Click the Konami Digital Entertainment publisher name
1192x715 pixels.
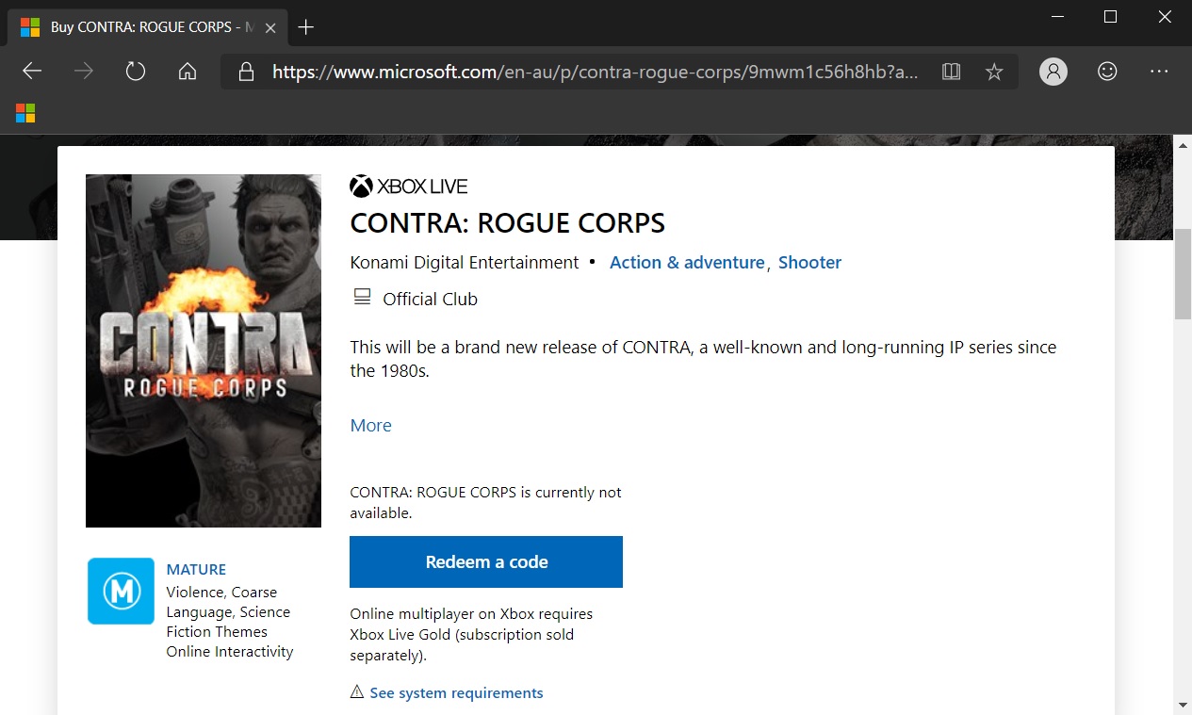click(x=465, y=262)
